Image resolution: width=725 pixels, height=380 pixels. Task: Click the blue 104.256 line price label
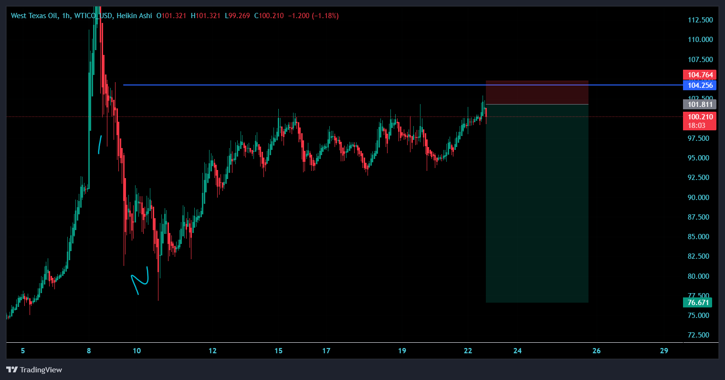[x=699, y=85]
